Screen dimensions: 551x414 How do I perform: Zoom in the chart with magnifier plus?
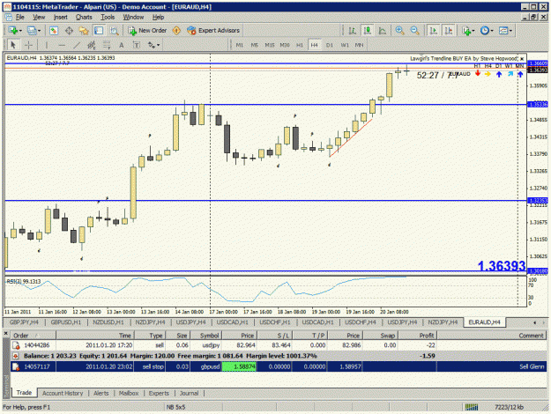coord(399,31)
